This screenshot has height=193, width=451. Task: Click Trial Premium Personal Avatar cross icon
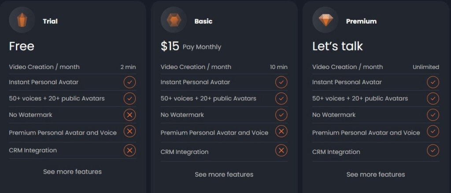pyautogui.click(x=130, y=131)
